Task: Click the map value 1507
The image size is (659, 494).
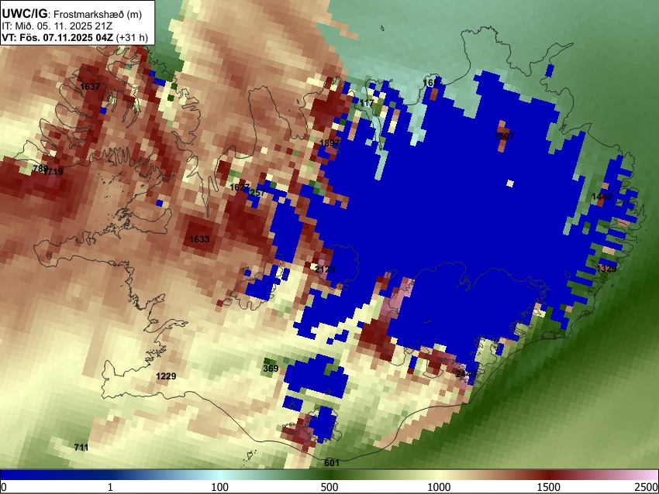Action: pyautogui.click(x=504, y=136)
